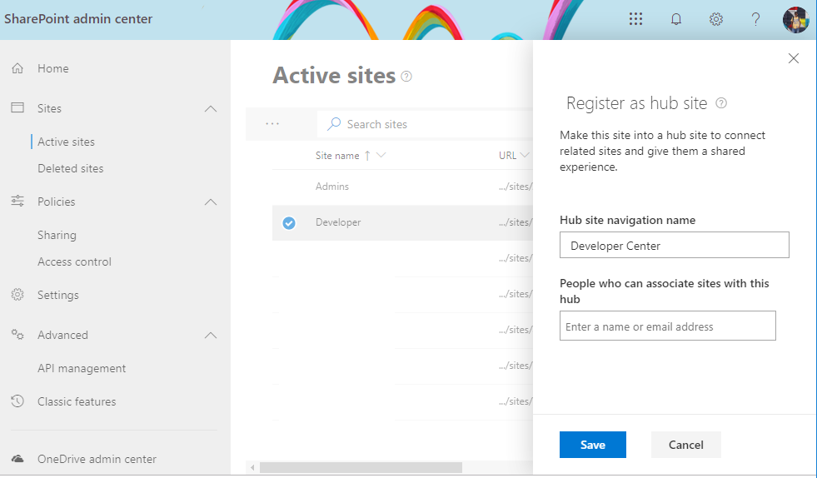Click the search magnifier icon

click(333, 124)
